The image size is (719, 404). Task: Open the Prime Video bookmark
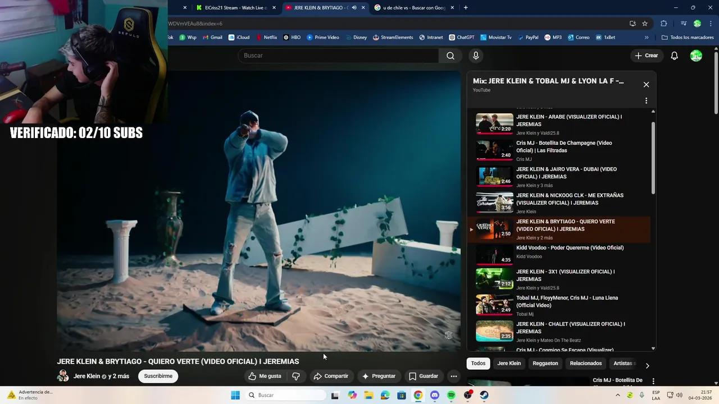[322, 38]
